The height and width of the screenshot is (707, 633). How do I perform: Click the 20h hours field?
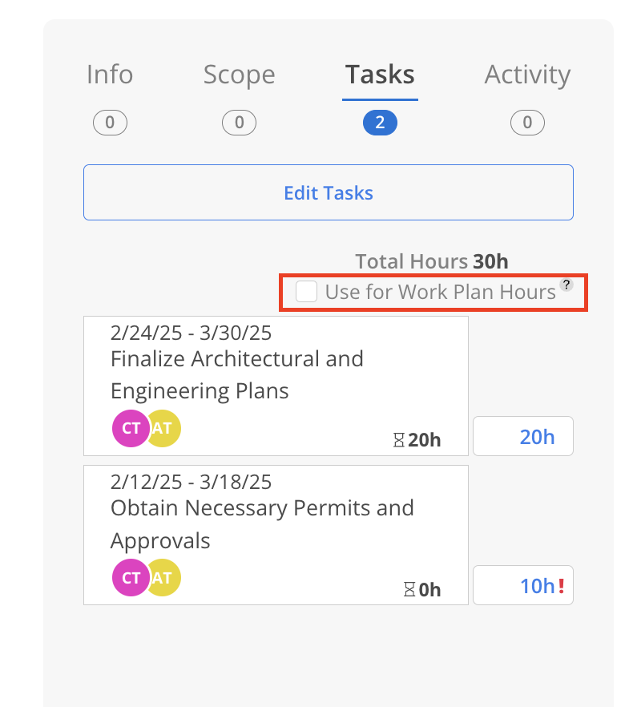[x=523, y=436]
